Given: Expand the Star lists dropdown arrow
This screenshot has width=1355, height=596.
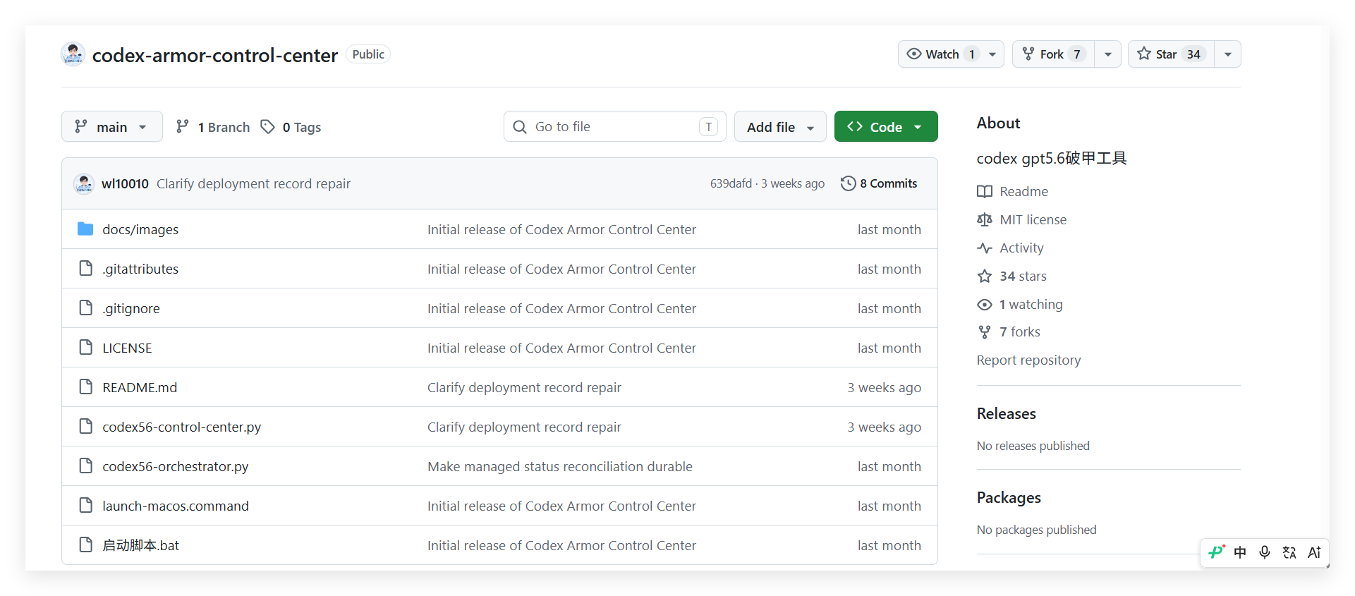Looking at the screenshot, I should tap(1228, 54).
